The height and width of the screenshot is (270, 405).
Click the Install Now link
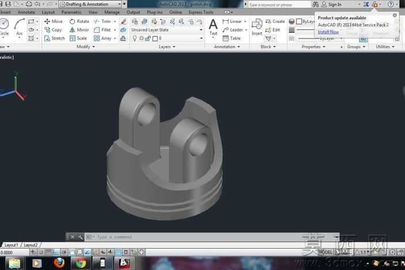328,32
